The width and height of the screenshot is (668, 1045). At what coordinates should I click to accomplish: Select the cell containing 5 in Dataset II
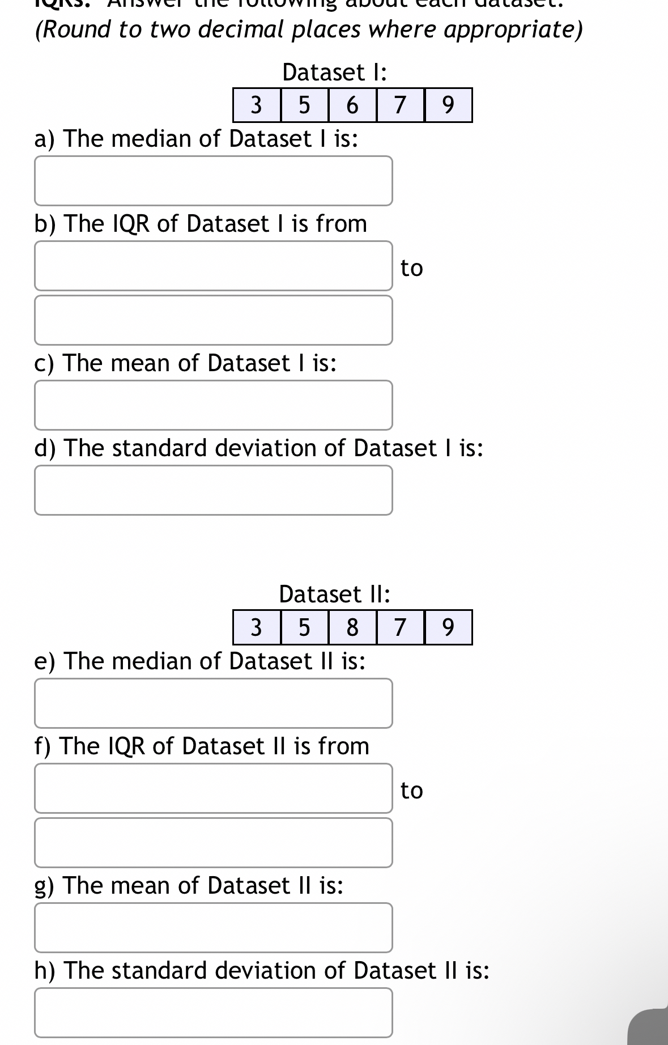coord(304,628)
